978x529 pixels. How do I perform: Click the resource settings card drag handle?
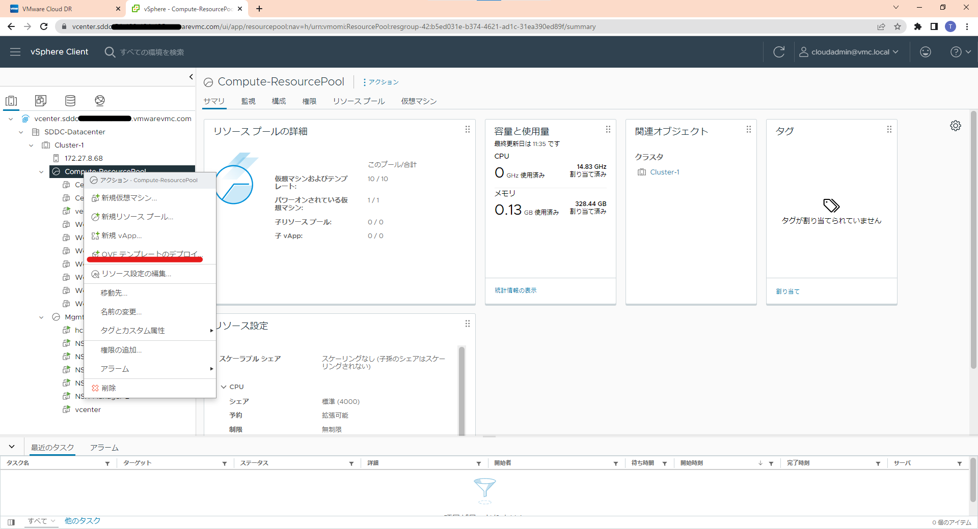click(468, 324)
